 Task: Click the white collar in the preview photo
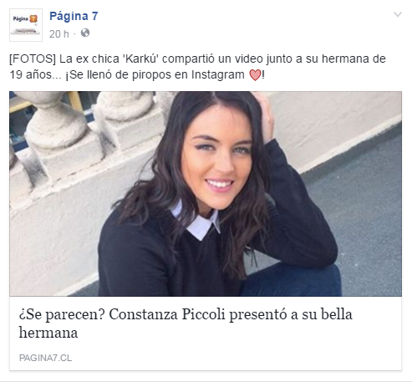pos(198,223)
